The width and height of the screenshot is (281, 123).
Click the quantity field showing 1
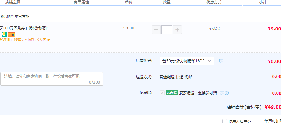click(x=167, y=30)
